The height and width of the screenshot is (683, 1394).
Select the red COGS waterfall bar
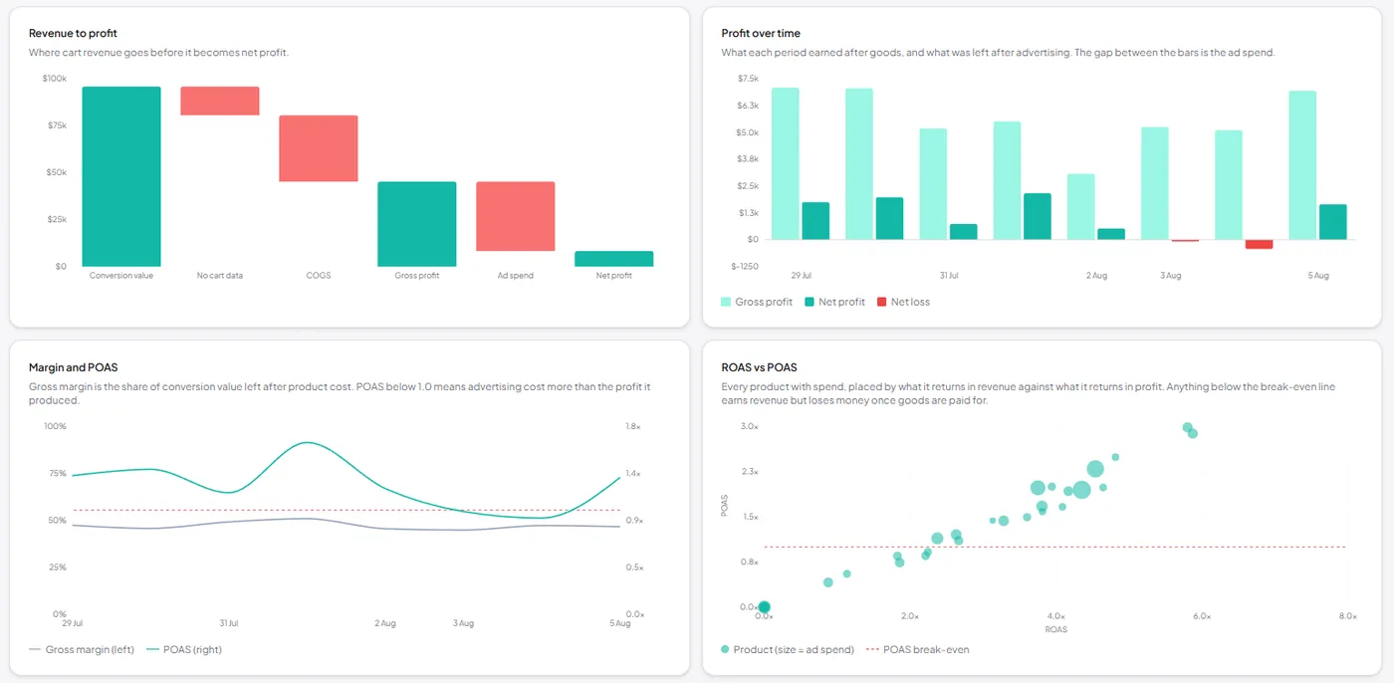tap(319, 148)
